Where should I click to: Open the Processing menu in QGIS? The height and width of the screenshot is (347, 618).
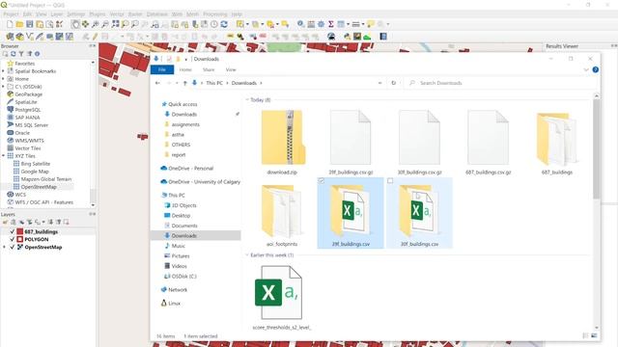coord(215,14)
